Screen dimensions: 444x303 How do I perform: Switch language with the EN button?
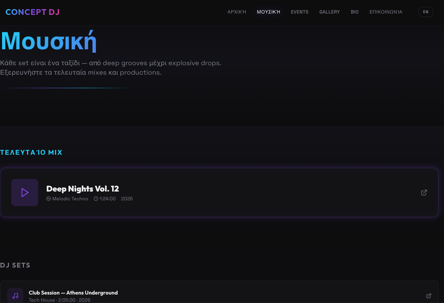pyautogui.click(x=426, y=12)
